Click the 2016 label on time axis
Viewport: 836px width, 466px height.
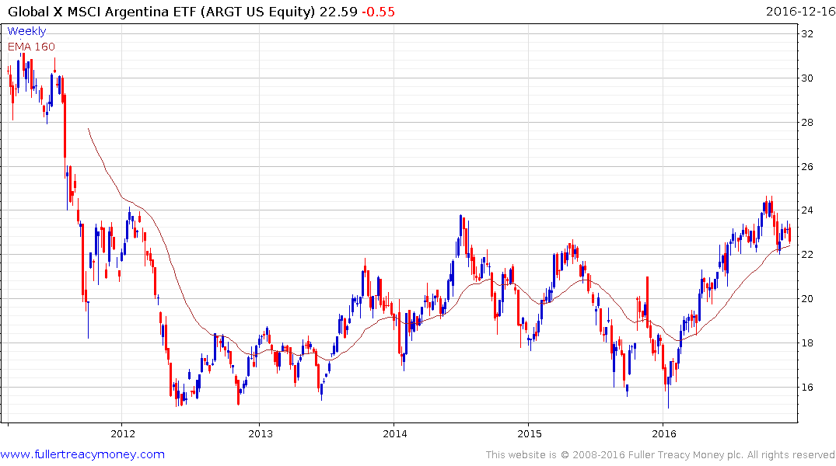(664, 433)
